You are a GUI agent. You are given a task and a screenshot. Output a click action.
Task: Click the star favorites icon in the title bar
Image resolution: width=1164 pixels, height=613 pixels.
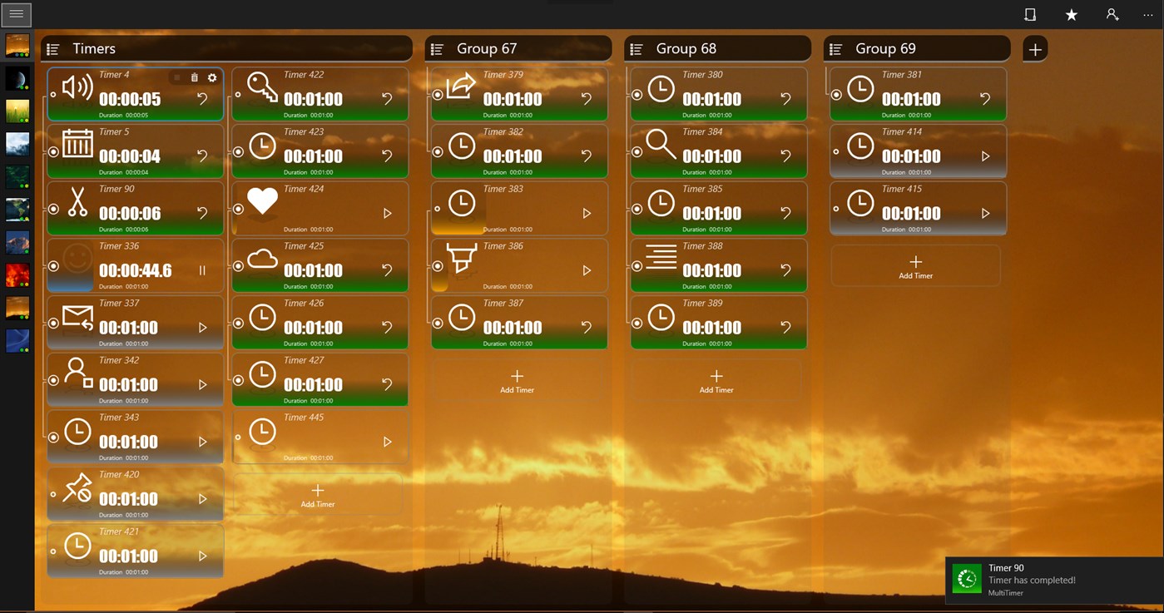[x=1071, y=14]
